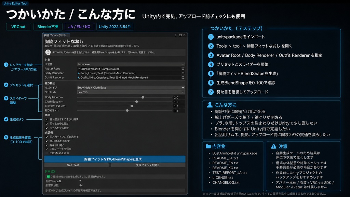The height and width of the screenshot is (197, 350).
Task: Click TEST_REPORT_JA.txt in the contents list
Action: (x=229, y=173)
